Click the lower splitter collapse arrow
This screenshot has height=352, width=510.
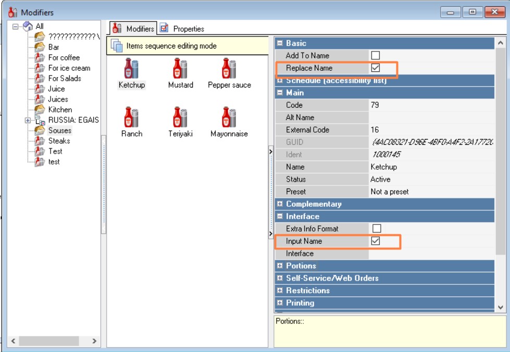point(270,233)
